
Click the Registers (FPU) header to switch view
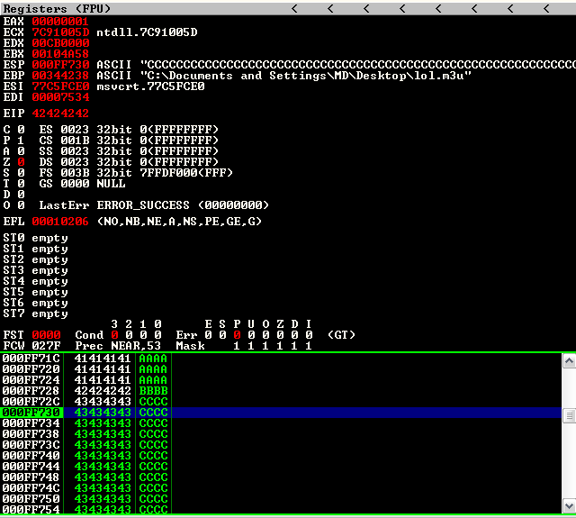[57, 8]
